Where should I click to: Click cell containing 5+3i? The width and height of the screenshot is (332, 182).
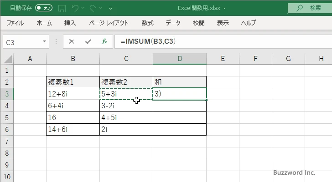(x=126, y=94)
